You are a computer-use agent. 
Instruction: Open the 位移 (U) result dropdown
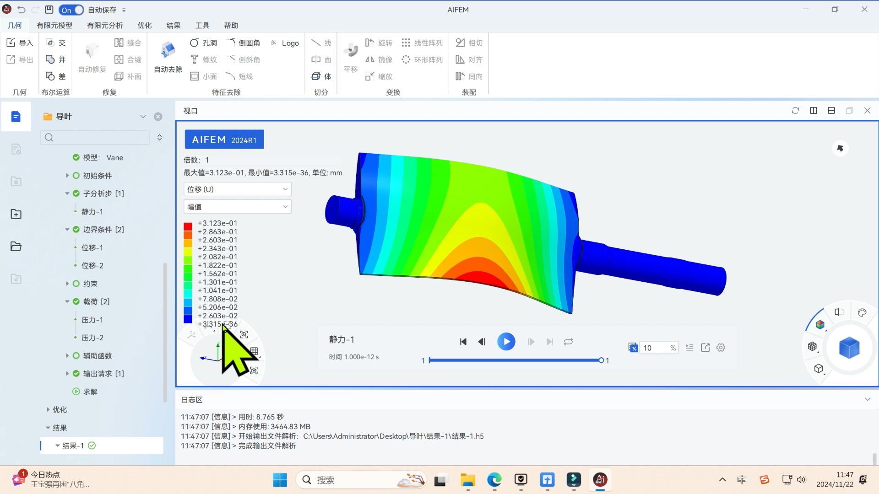pyautogui.click(x=237, y=189)
